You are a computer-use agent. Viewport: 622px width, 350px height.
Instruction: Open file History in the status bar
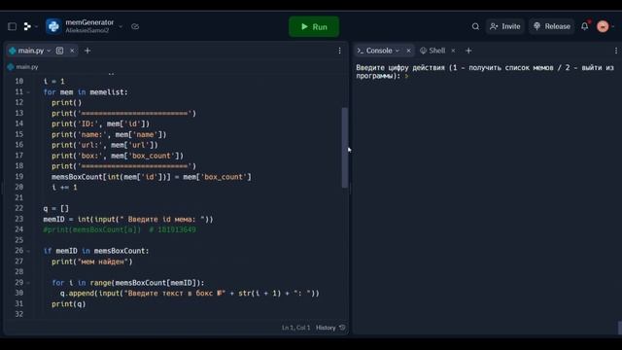[330, 328]
